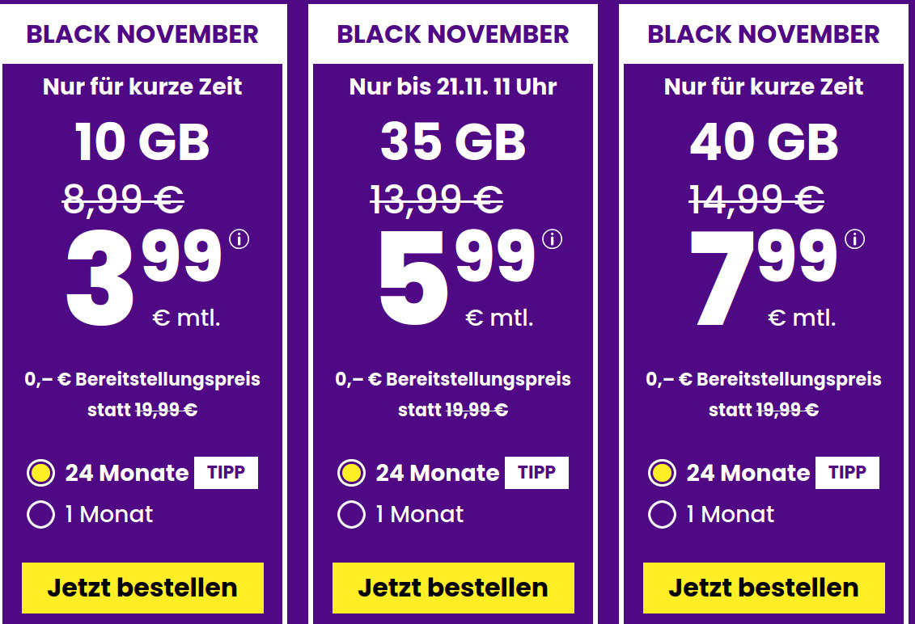Order the 35 GB plan via Jetzt bestellen
The image size is (915, 624).
pos(453,588)
